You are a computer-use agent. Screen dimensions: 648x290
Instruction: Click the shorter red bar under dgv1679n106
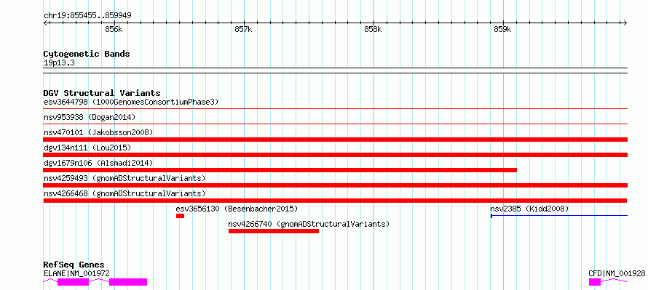tap(280, 170)
